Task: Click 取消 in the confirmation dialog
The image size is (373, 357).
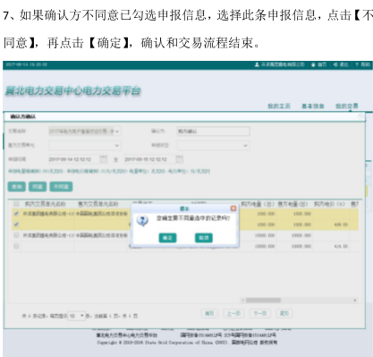Action: click(204, 238)
